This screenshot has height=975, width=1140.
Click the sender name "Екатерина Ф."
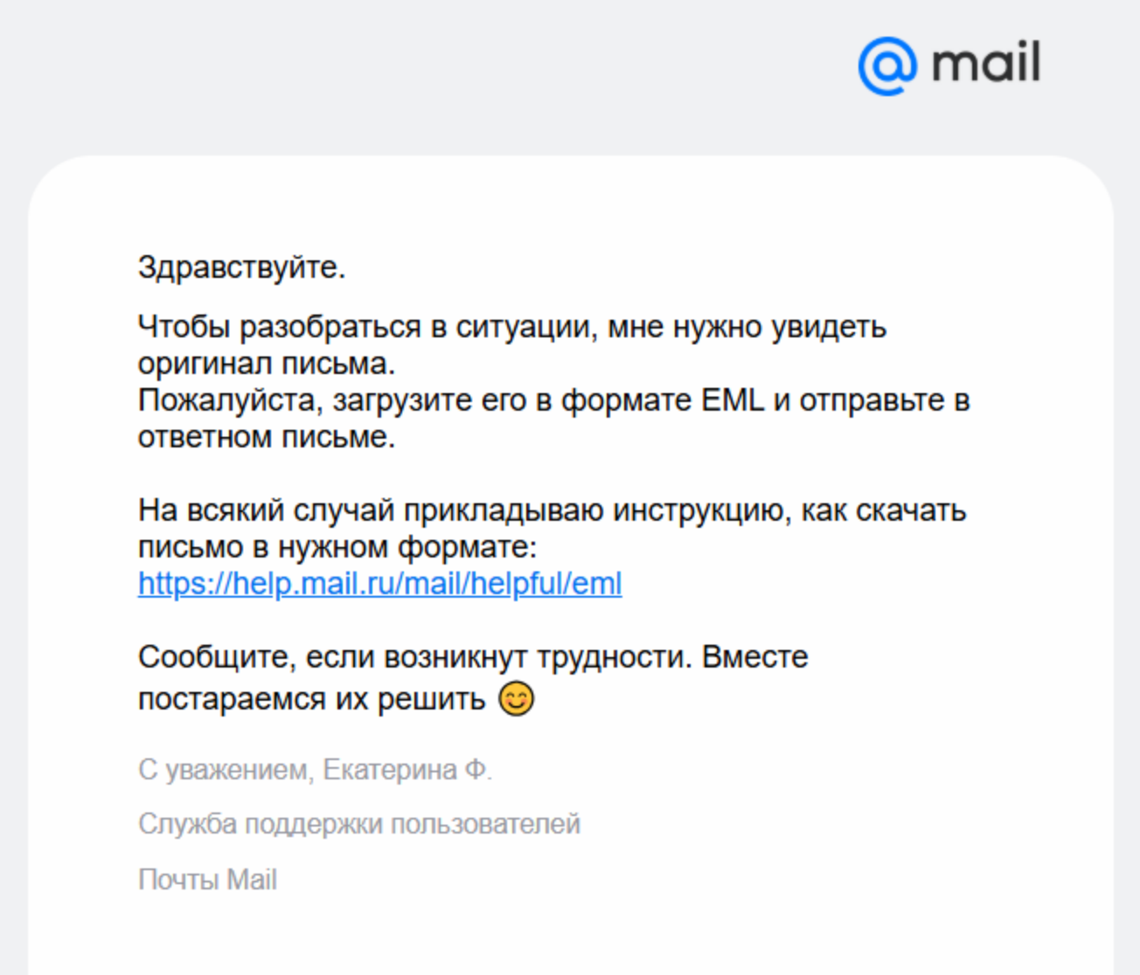[x=407, y=770]
